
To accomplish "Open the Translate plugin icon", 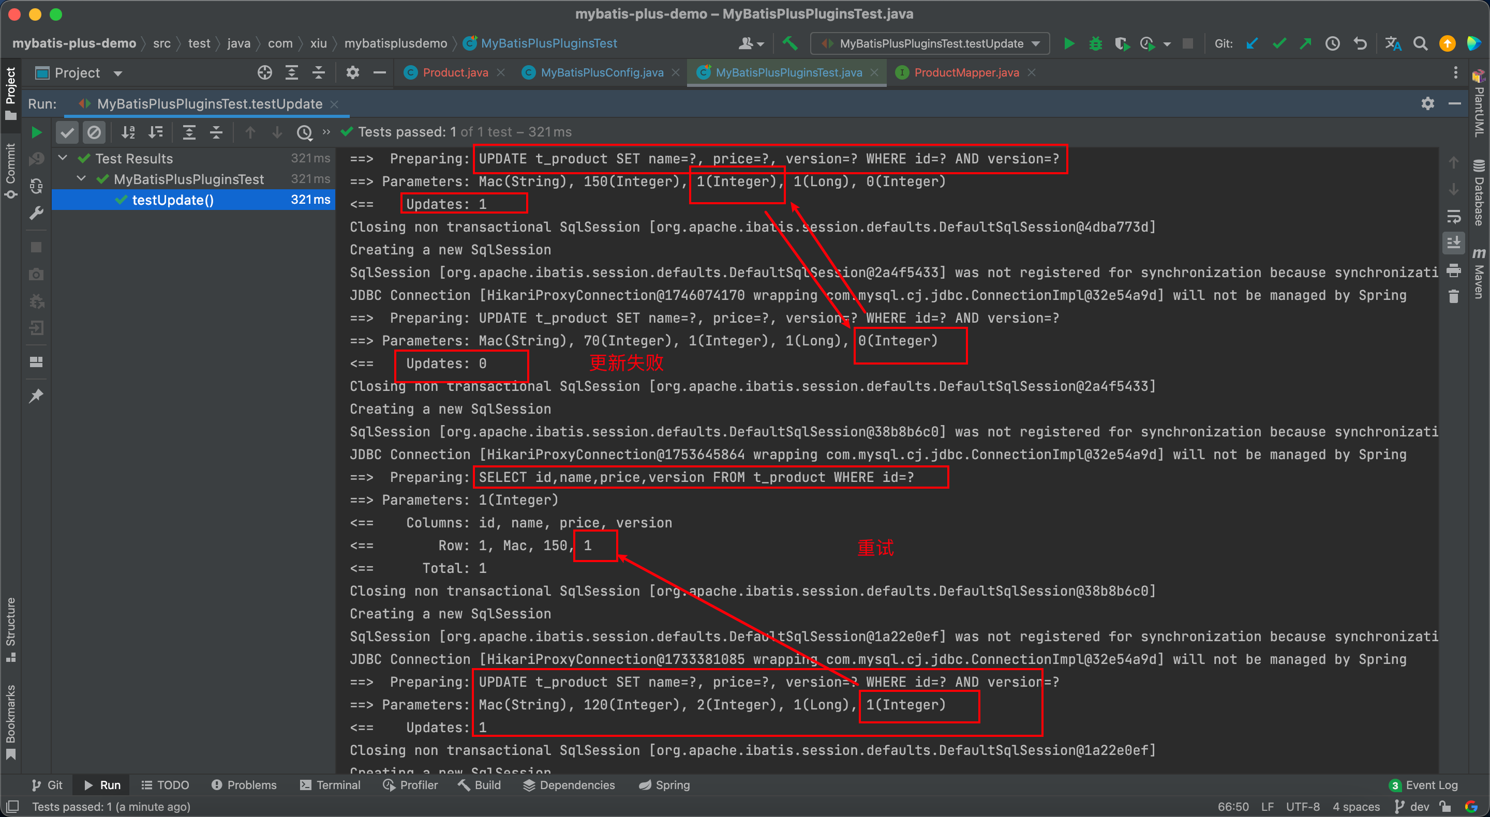I will click(1393, 43).
